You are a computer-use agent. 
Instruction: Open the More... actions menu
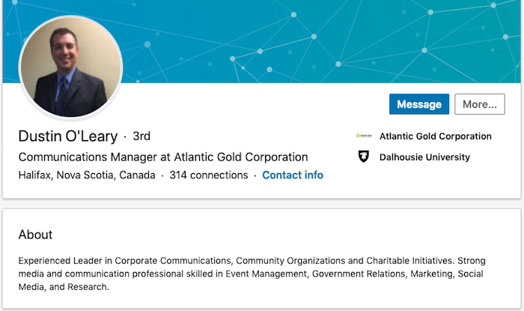tap(479, 104)
